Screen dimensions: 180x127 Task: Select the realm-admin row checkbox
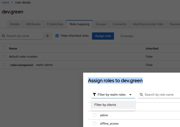point(4,65)
